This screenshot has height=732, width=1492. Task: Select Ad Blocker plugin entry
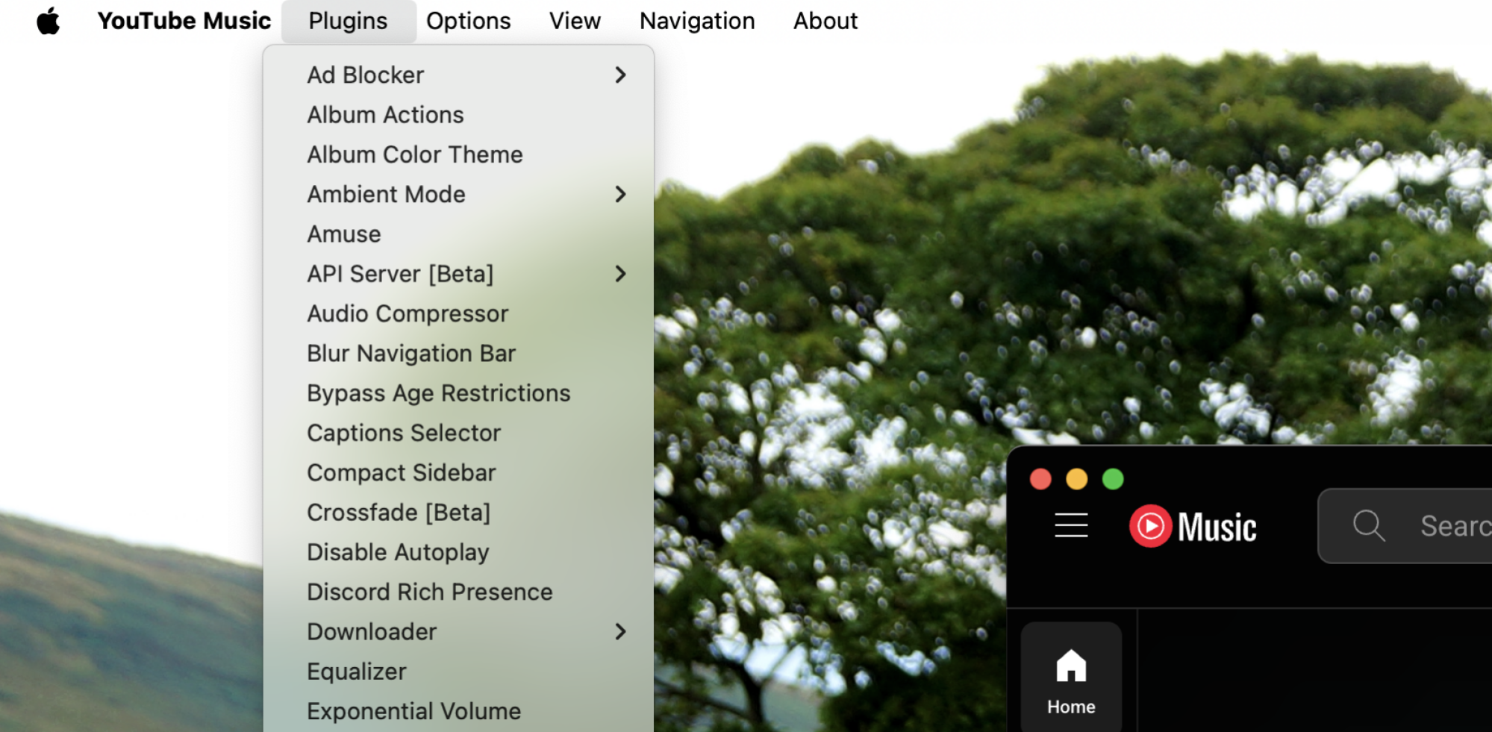click(458, 75)
